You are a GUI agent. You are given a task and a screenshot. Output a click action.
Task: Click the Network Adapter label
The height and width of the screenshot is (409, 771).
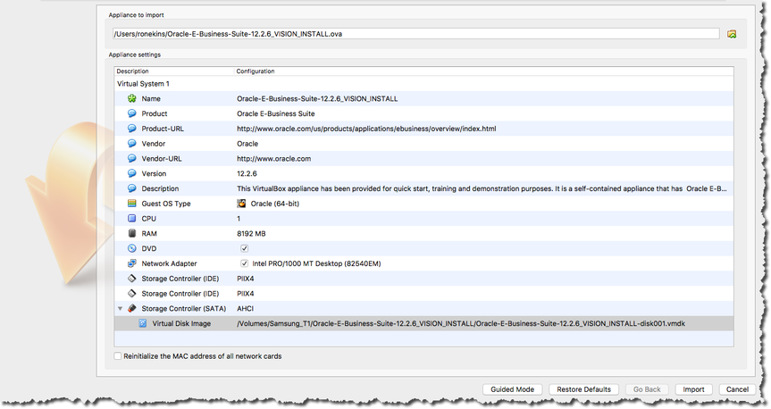coord(169,263)
